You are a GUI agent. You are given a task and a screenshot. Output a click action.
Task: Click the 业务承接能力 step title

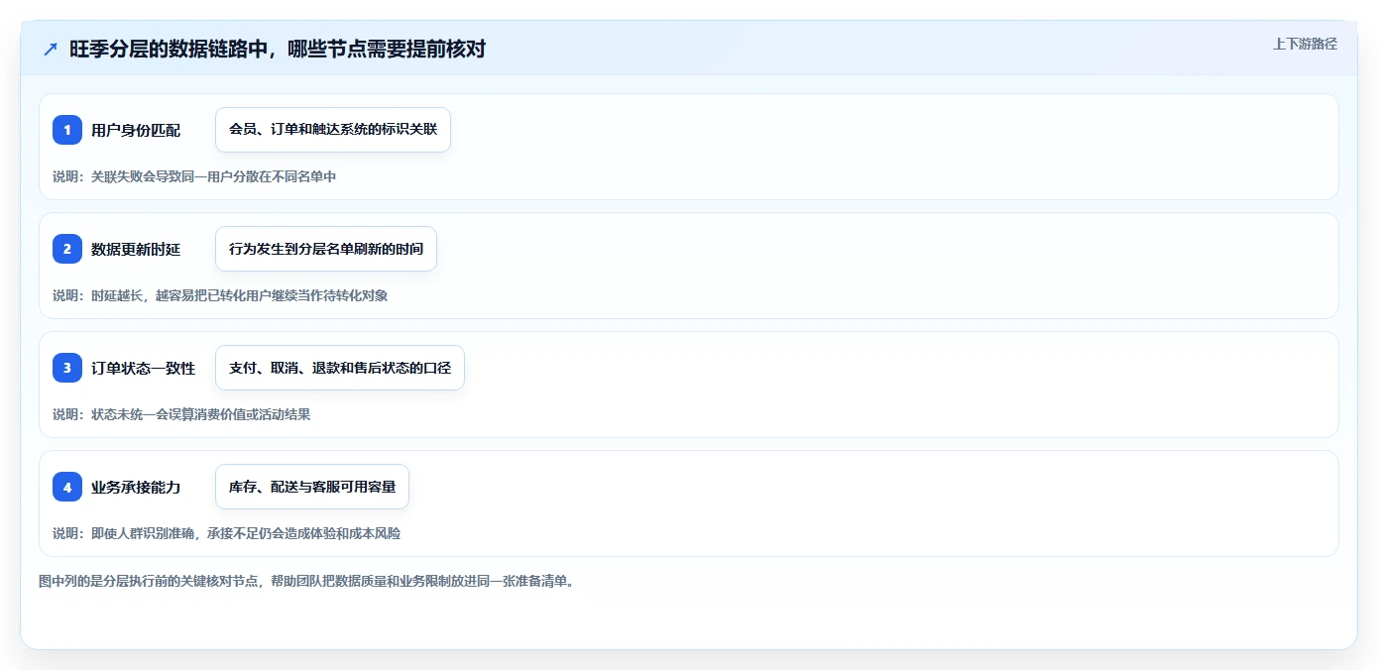[x=136, y=487]
